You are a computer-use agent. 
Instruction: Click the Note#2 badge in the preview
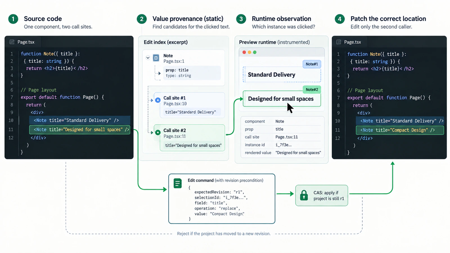tap(312, 89)
